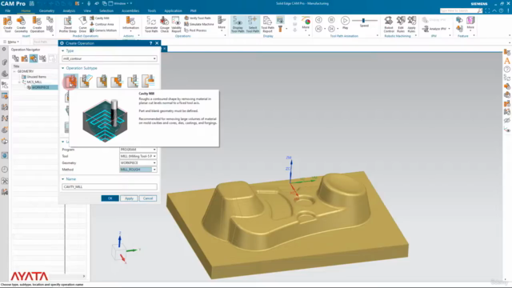Click Verify Tool Path

pos(198,18)
